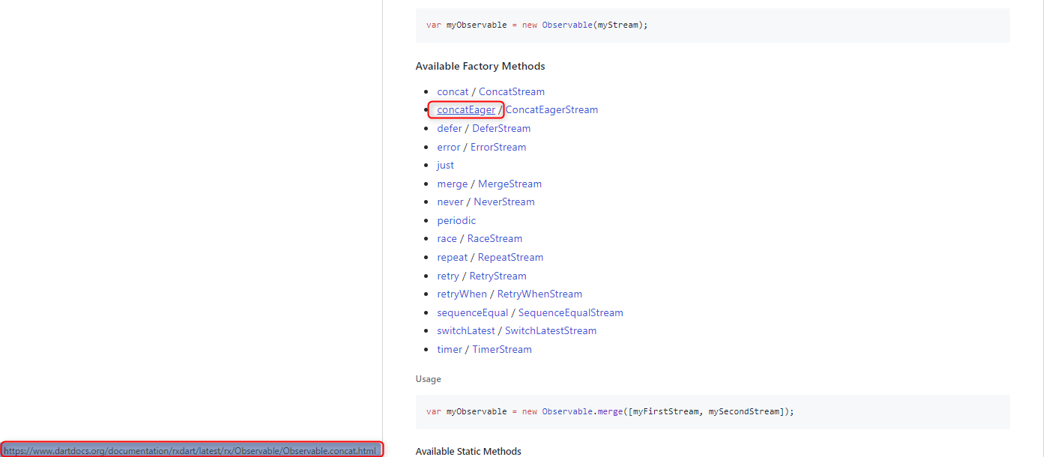
Task: Open the error factory method link
Action: point(448,147)
